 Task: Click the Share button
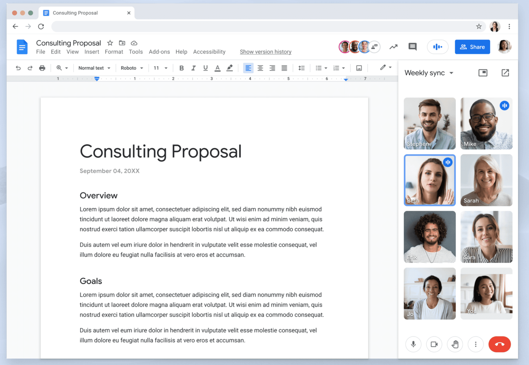(472, 47)
